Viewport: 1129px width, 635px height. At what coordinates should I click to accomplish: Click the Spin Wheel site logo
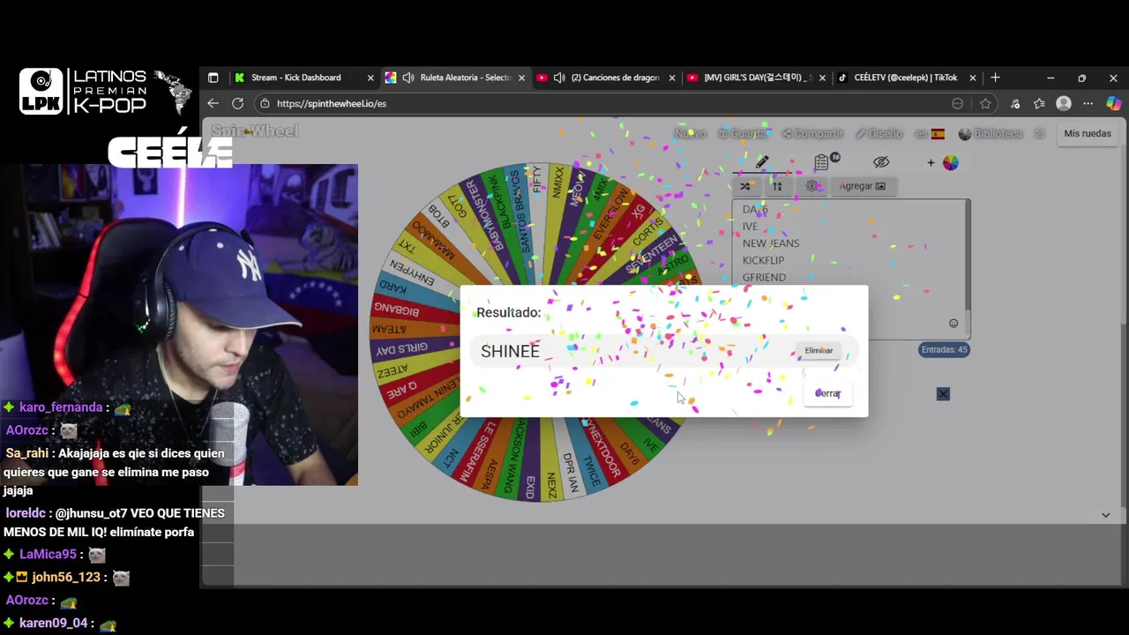pos(254,131)
